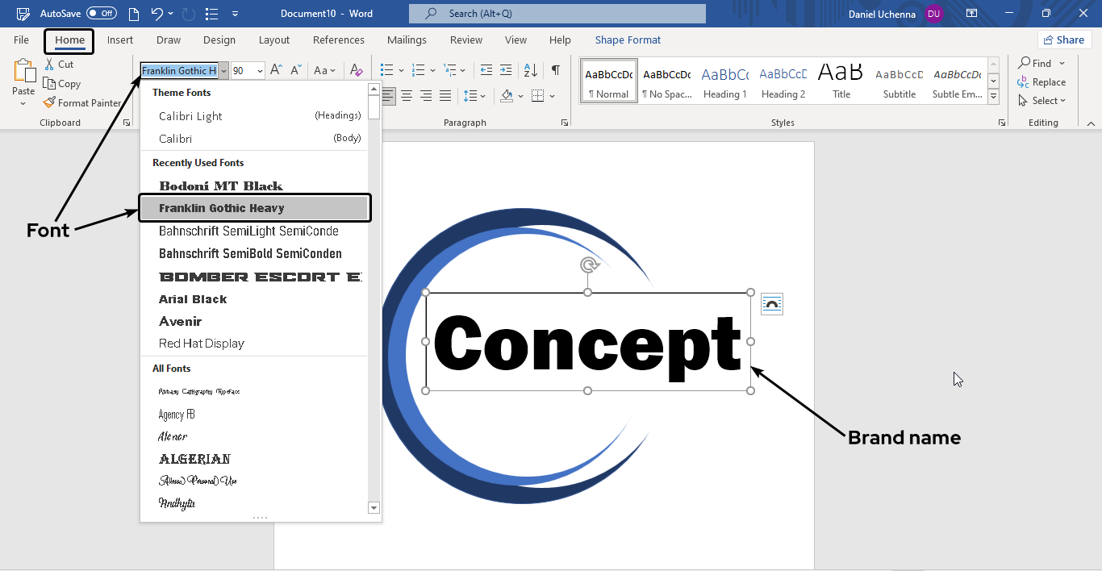Click the Increase Indent icon

(x=506, y=71)
